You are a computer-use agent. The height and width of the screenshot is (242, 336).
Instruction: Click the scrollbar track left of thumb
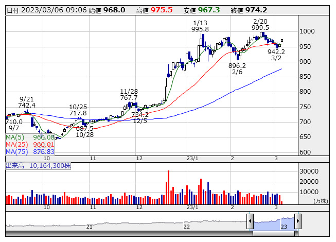(x=129, y=234)
